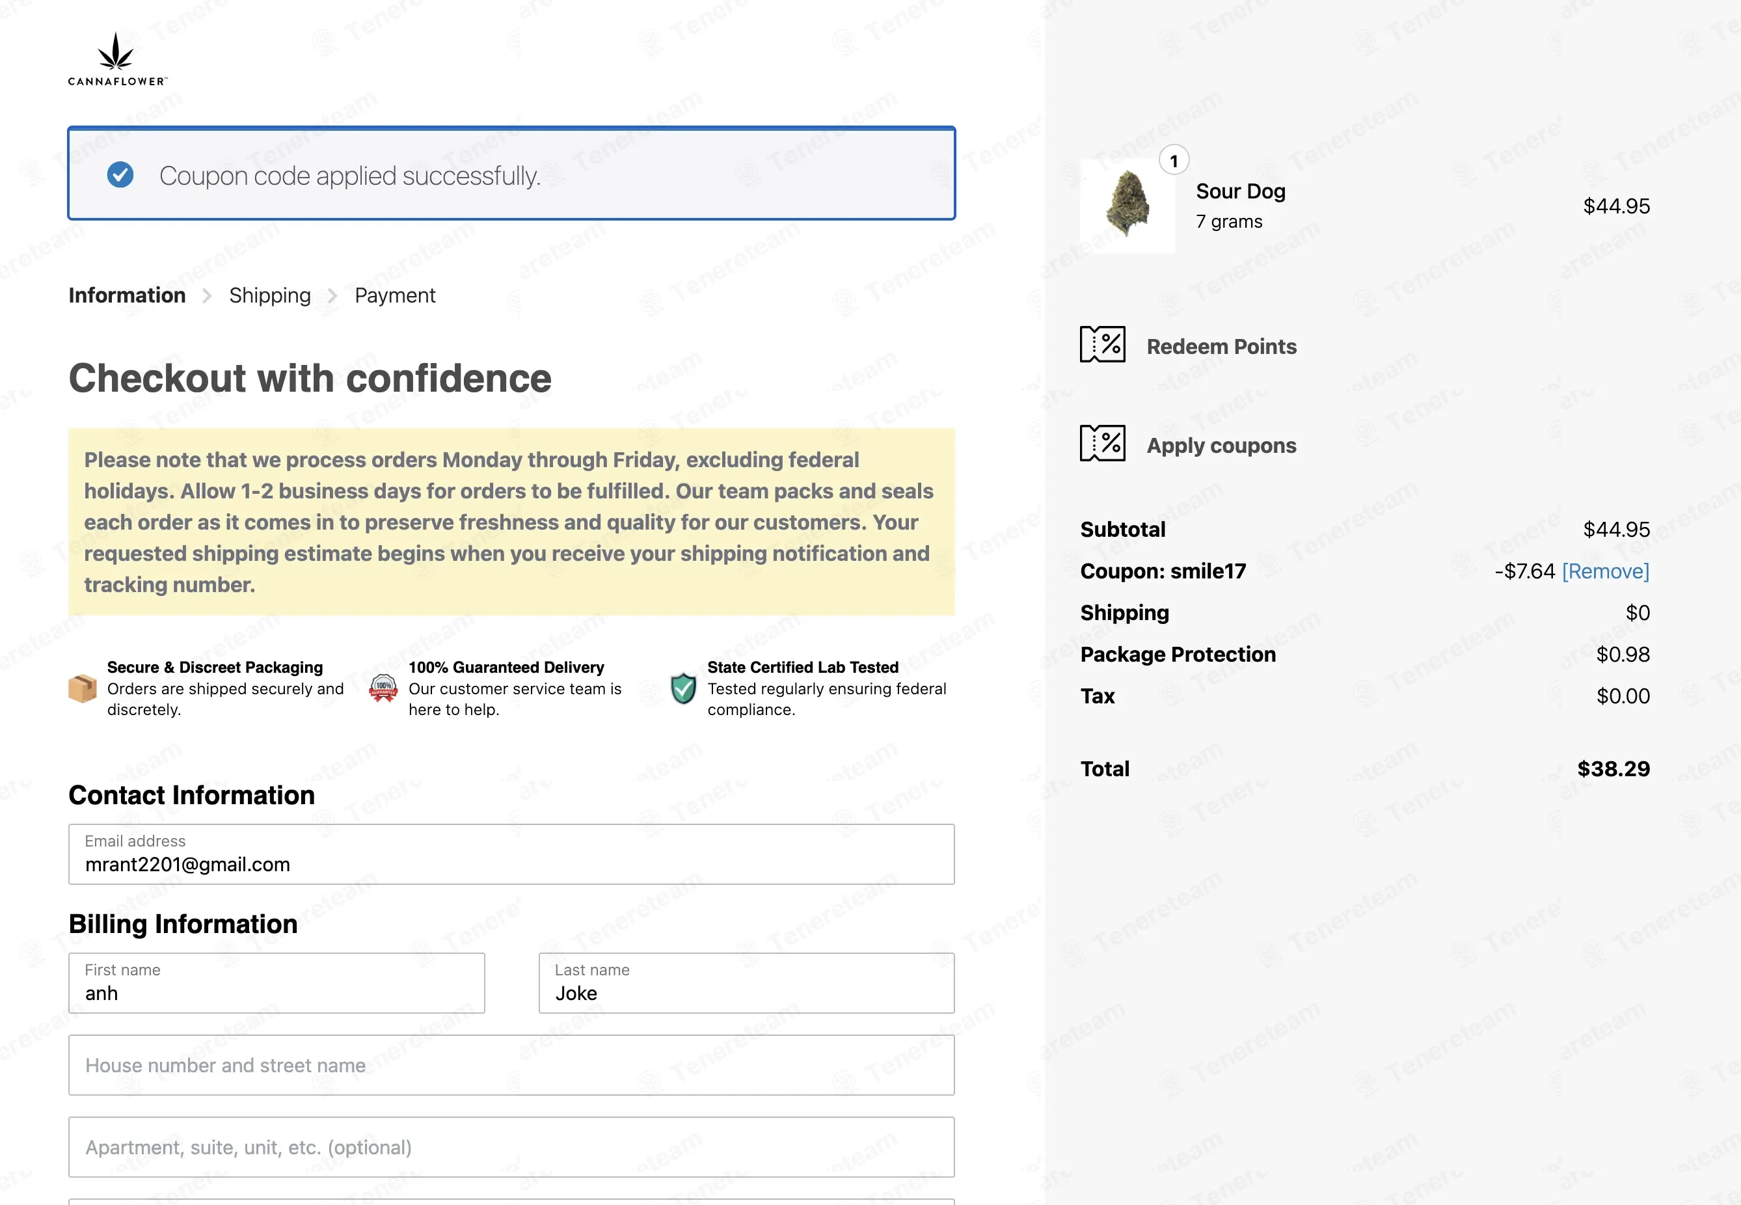Click the Subtotal value $44.95

click(1617, 530)
